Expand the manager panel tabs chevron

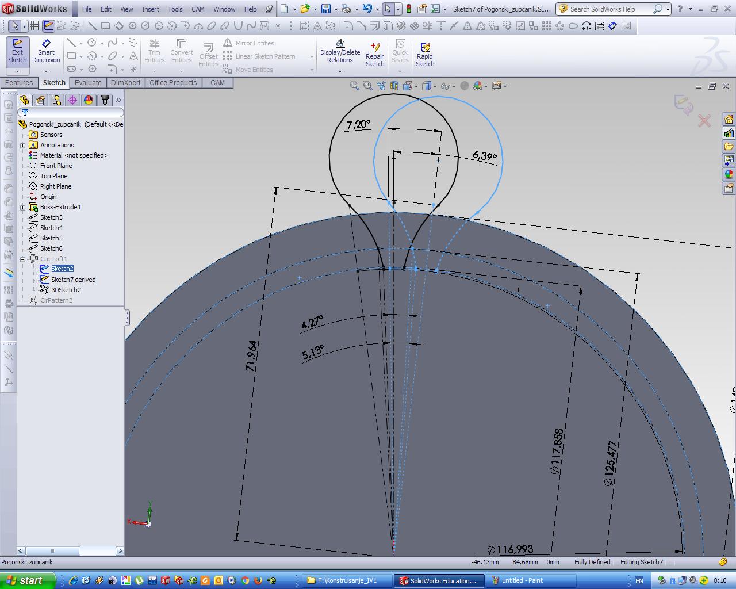point(118,100)
